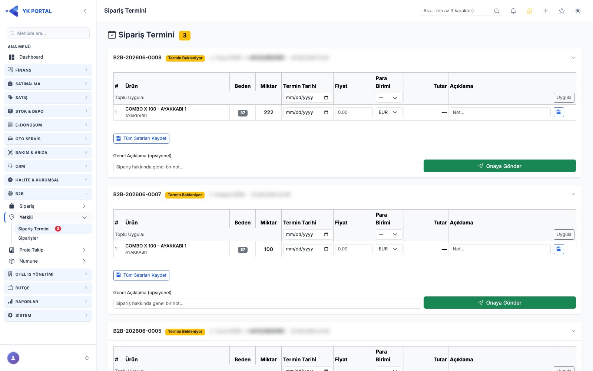Viewport: 593px width, 371px height.
Task: Expand the OTO SERVİS menu section
Action: pos(48,139)
